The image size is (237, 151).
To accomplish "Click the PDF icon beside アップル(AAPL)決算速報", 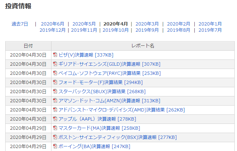I will (x=55, y=119).
